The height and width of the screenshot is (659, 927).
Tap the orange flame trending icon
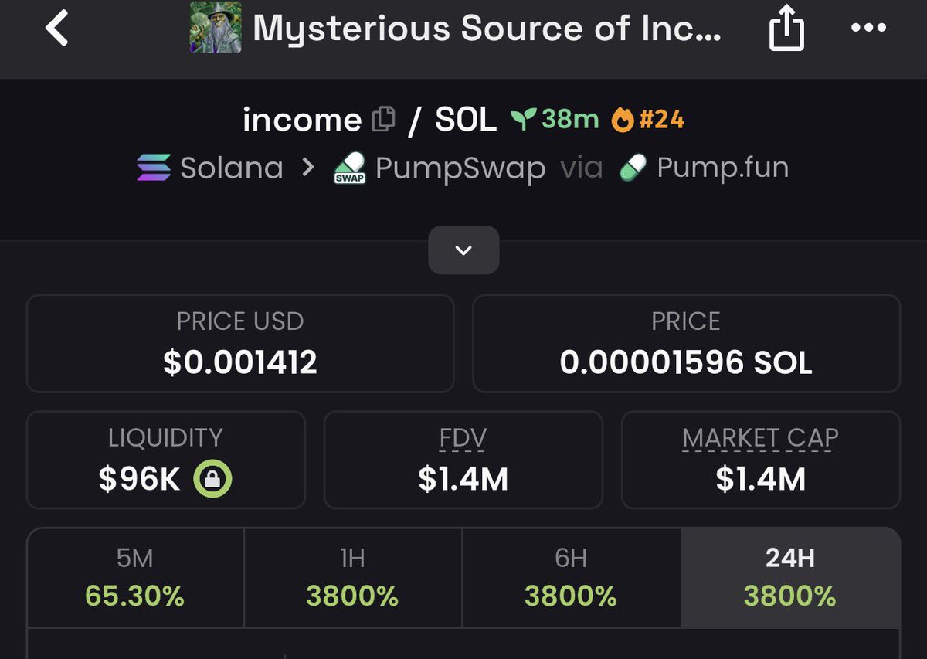tap(622, 120)
